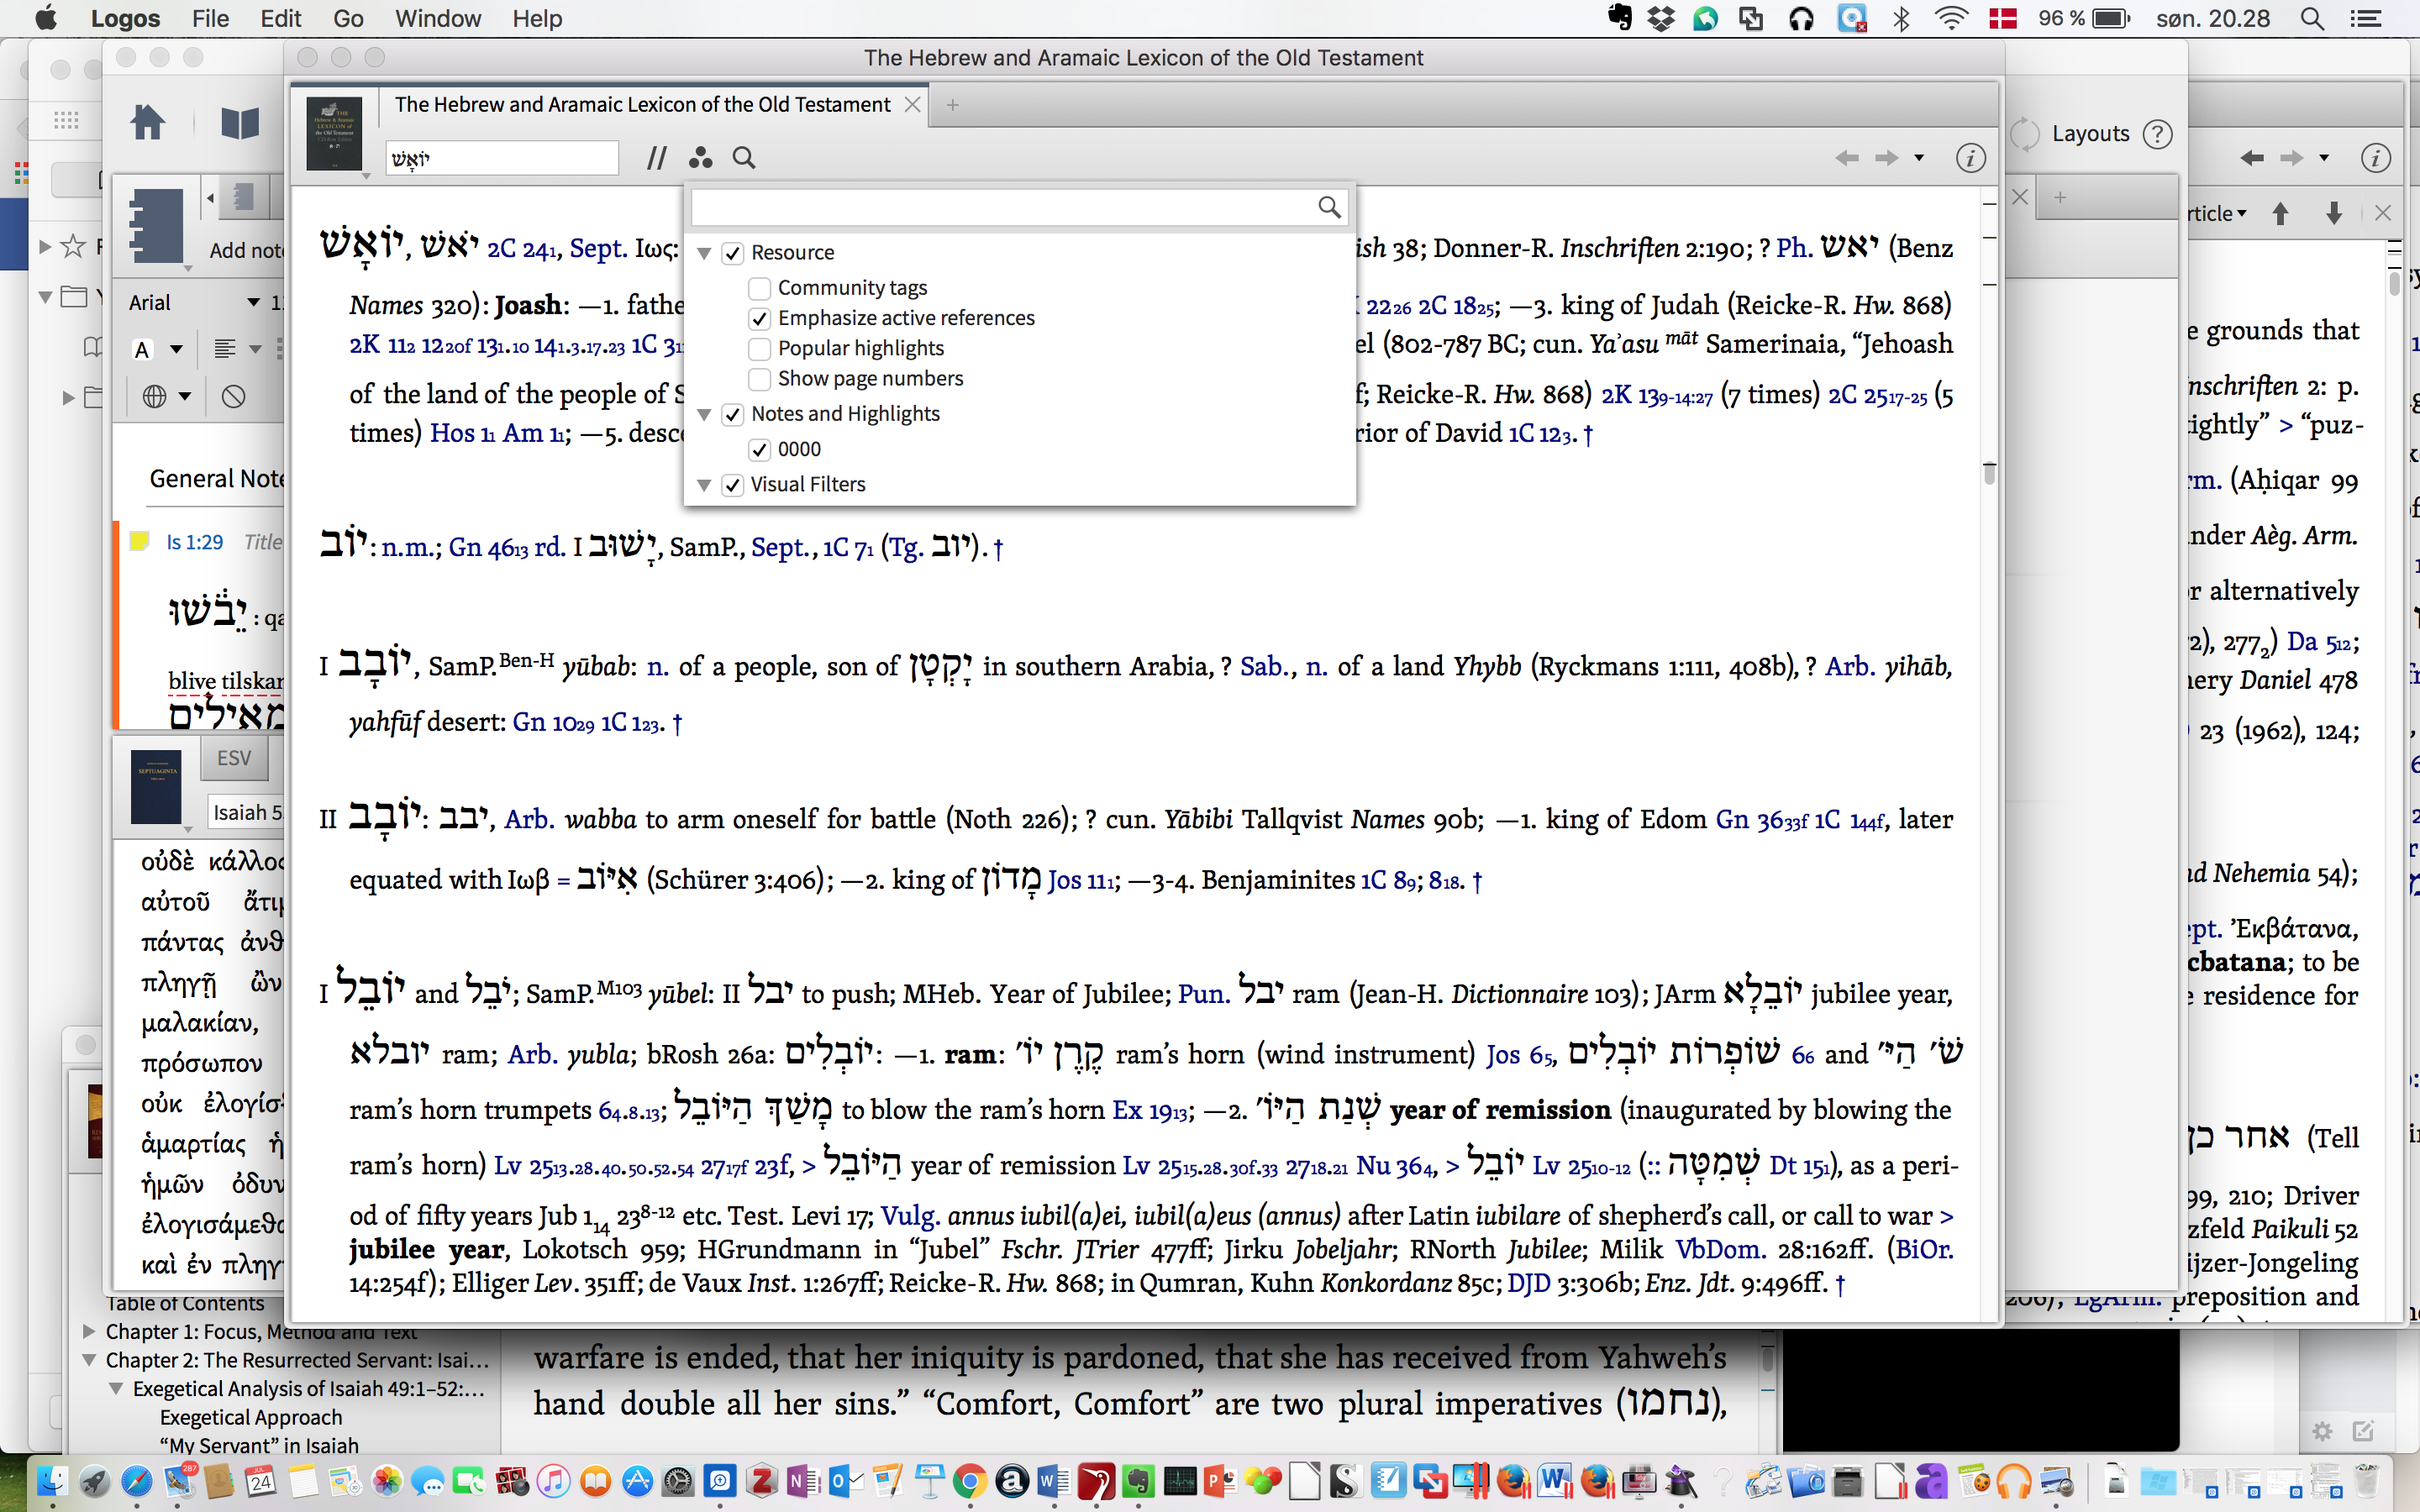Uncheck Emphasize active references
2420x1512 pixels.
(x=760, y=318)
